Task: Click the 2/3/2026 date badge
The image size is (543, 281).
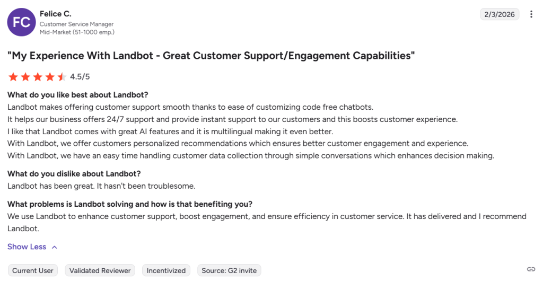Action: pyautogui.click(x=500, y=14)
